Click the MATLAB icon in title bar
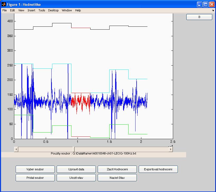Image resolution: width=216 pixels, height=192 pixels. click(x=3, y=4)
